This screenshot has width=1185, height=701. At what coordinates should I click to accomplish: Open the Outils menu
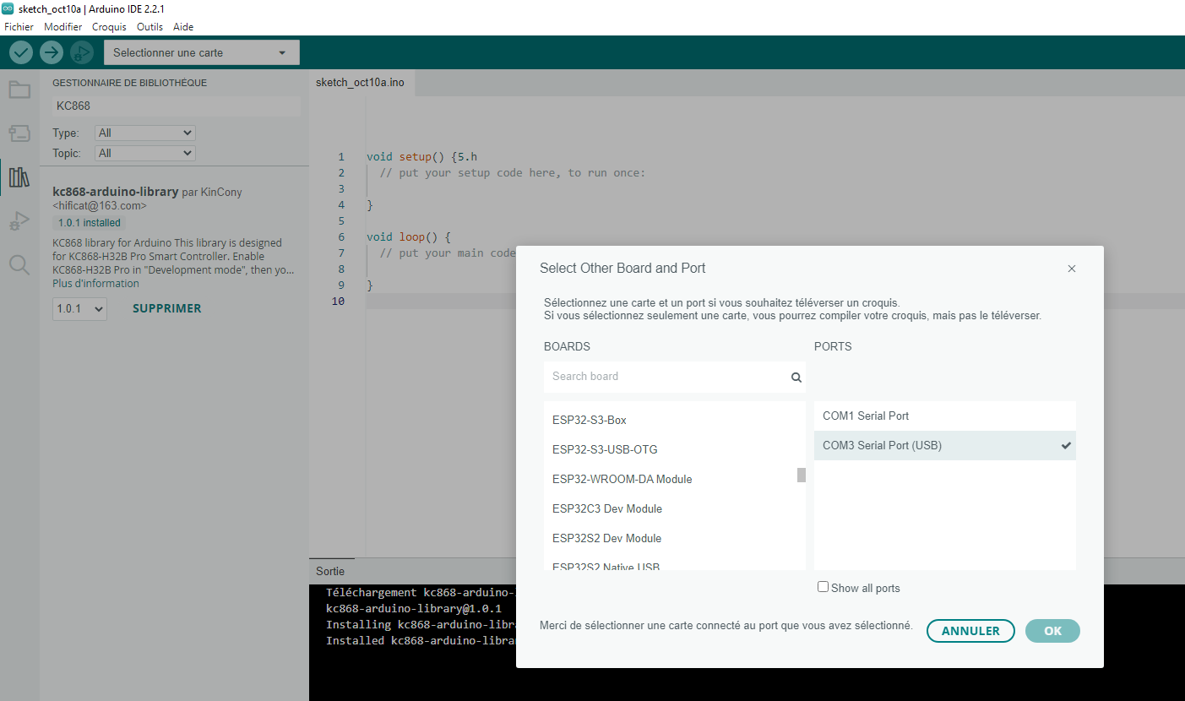149,27
